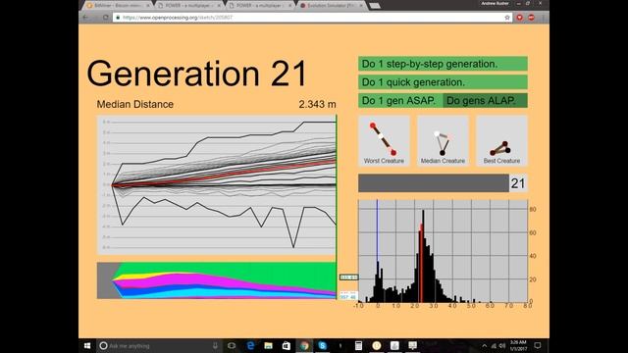628x353 pixels.
Task: Open the Action Center notifications
Action: click(538, 345)
